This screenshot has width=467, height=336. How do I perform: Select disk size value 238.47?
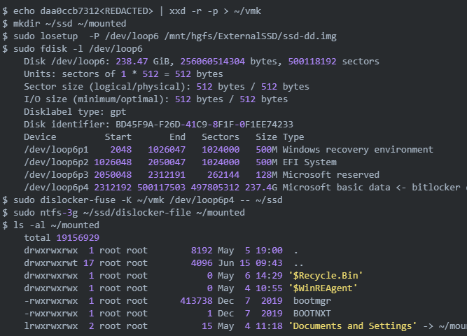tap(132, 62)
